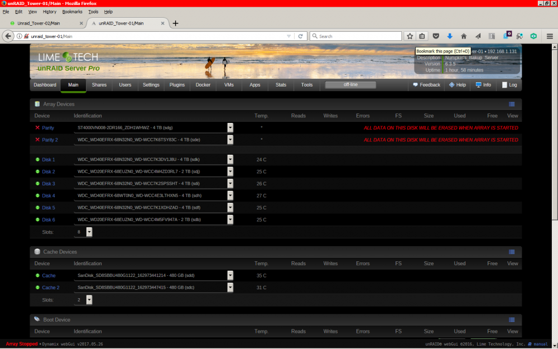The image size is (558, 349).
Task: Open the Log window icon
Action: (504, 85)
